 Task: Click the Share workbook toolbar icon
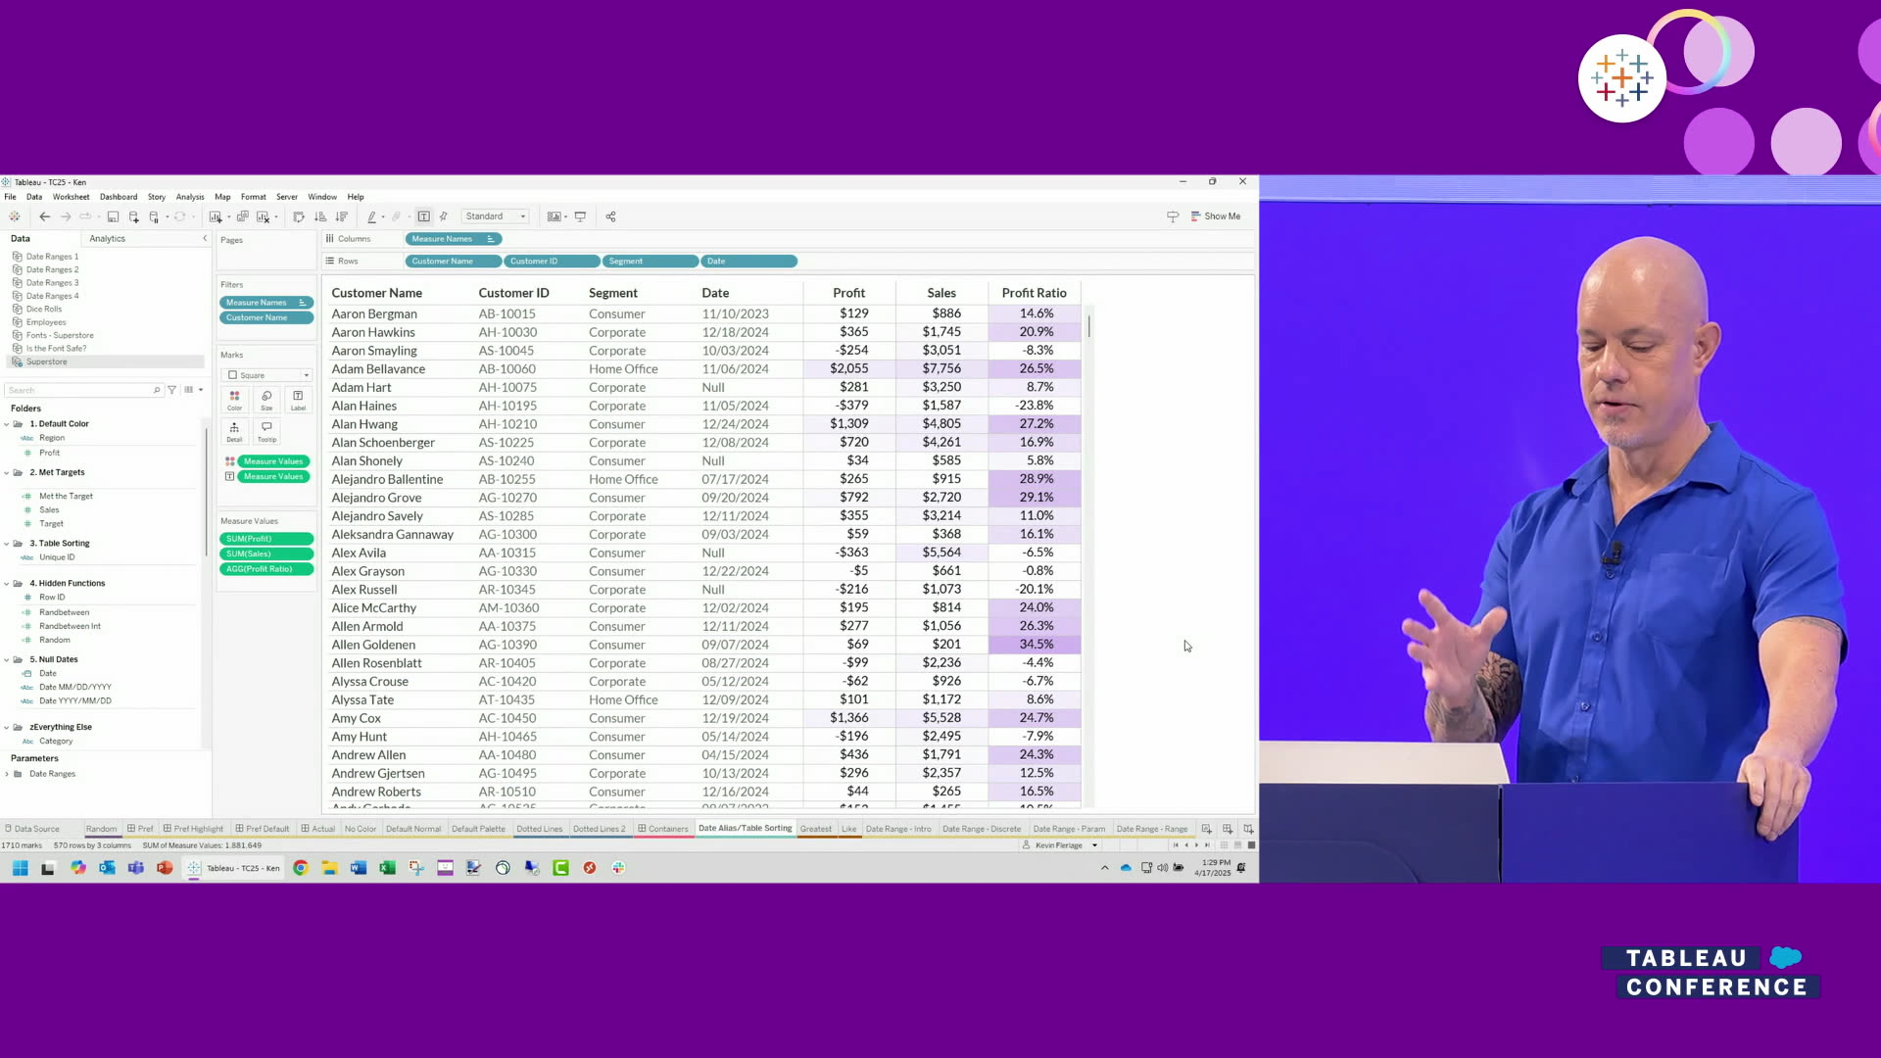[x=610, y=216]
